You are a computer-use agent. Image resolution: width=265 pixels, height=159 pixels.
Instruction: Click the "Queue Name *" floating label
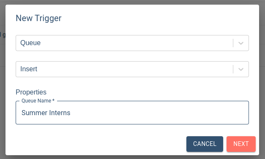click(x=38, y=101)
